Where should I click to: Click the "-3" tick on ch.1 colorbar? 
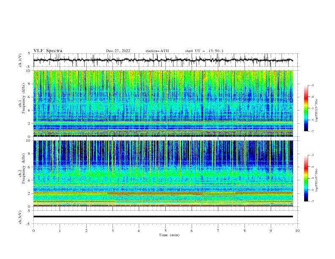click(312, 85)
